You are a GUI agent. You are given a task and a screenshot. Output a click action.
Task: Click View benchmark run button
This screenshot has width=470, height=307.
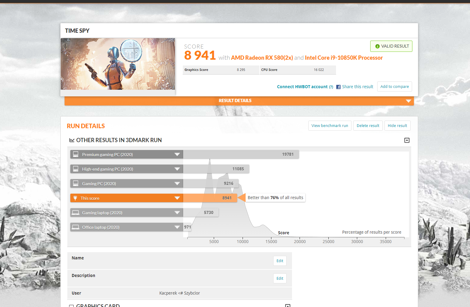330,126
